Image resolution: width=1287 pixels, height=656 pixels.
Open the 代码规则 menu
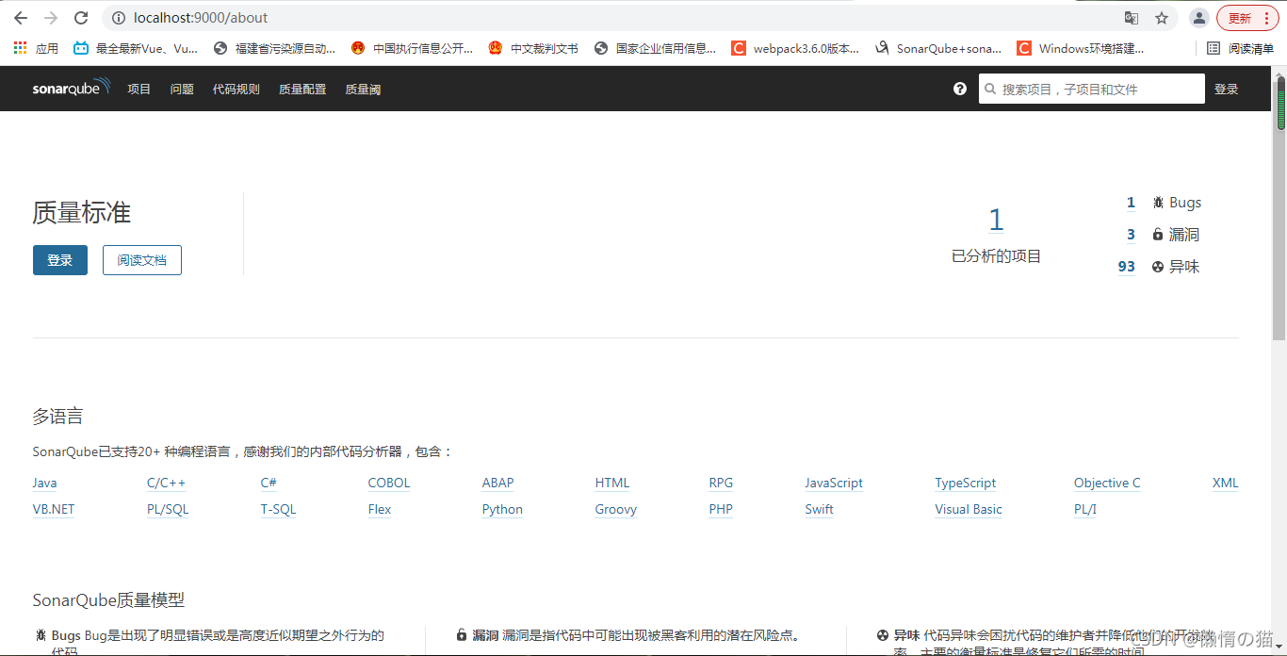pos(236,90)
